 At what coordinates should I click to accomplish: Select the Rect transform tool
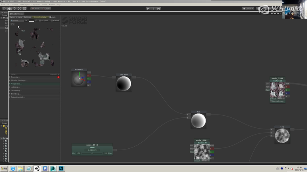click(x=25, y=8)
